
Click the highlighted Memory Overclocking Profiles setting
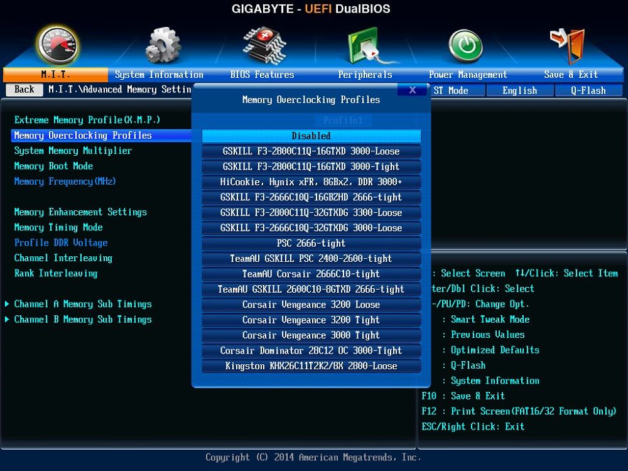tap(101, 136)
